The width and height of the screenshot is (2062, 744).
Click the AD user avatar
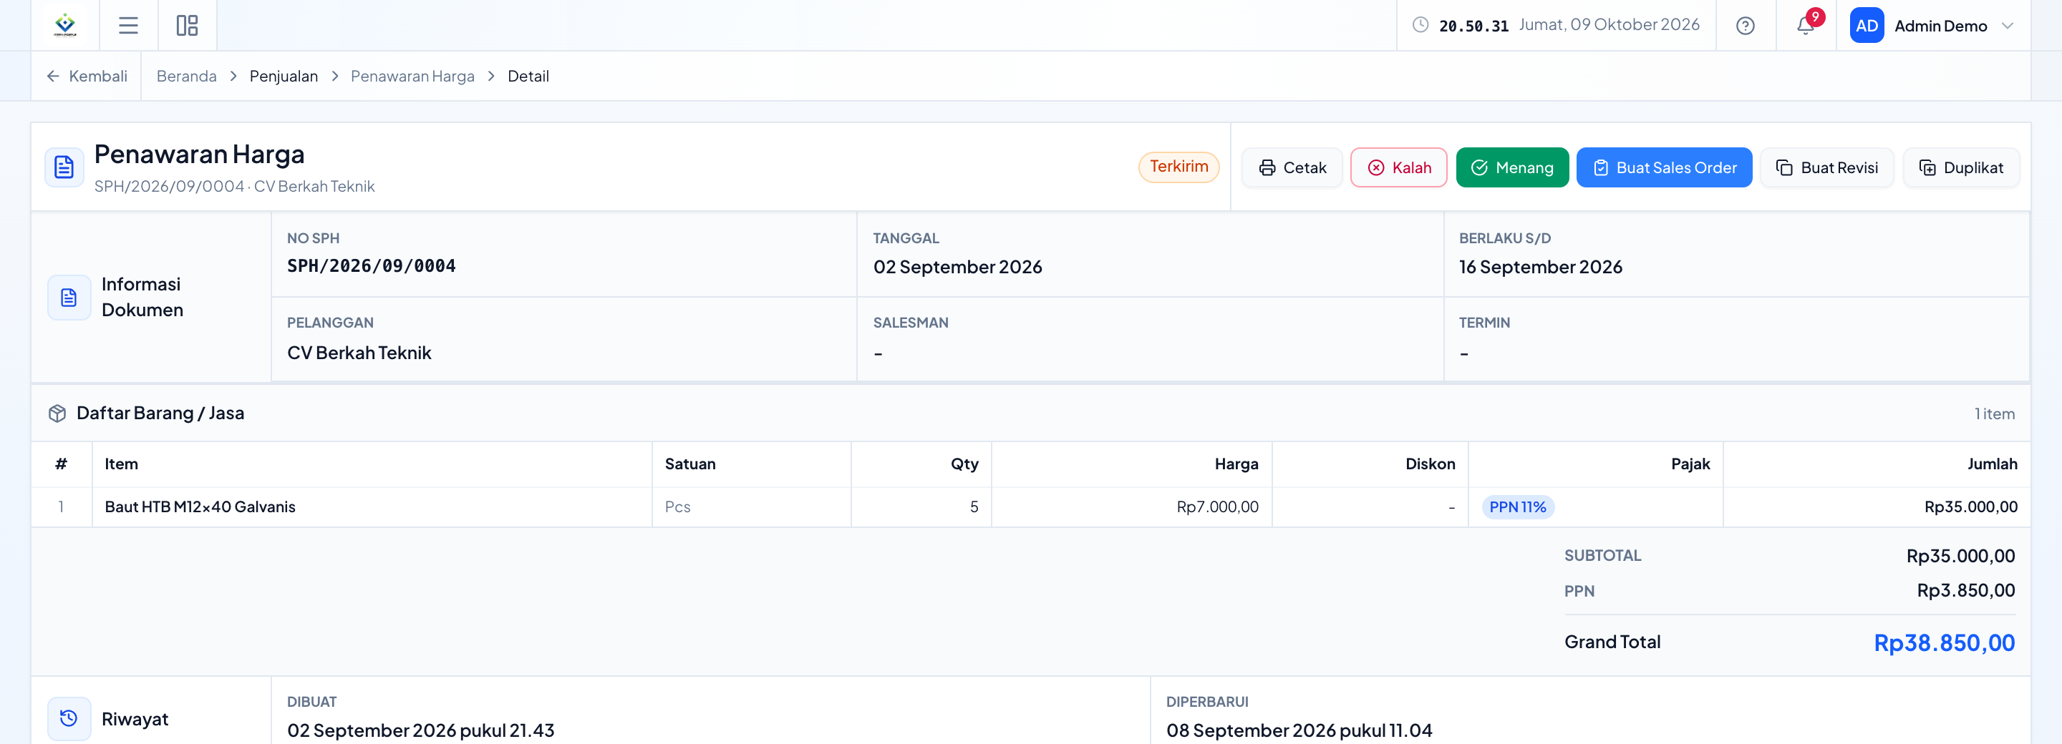1866,26
